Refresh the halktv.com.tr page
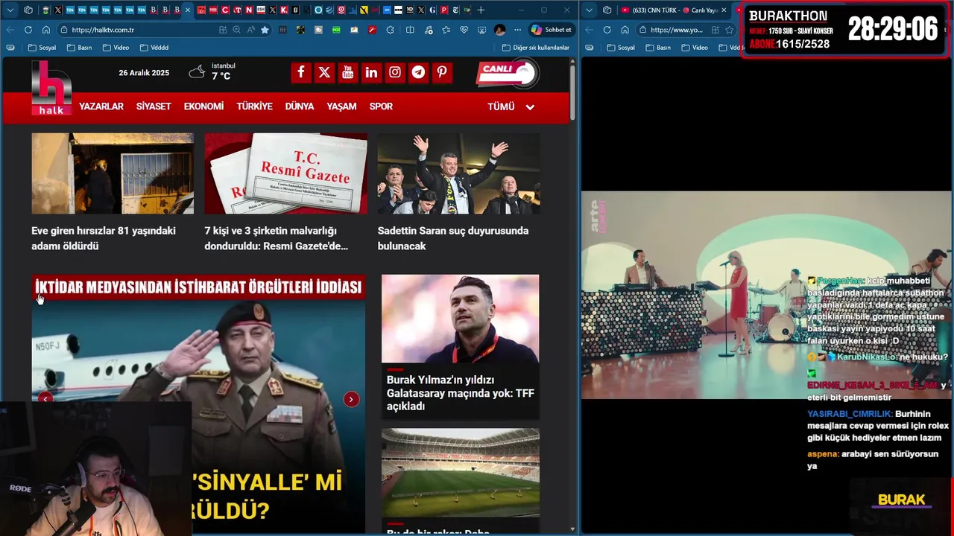Image resolution: width=954 pixels, height=536 pixels. pos(28,30)
